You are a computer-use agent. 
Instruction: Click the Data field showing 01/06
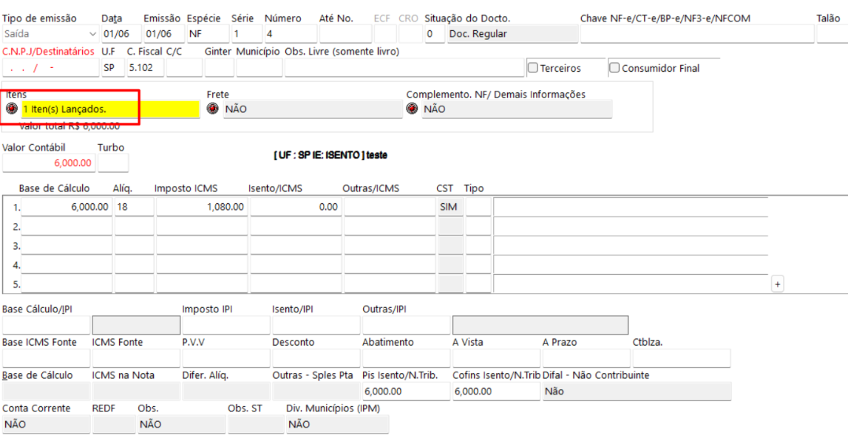(121, 33)
